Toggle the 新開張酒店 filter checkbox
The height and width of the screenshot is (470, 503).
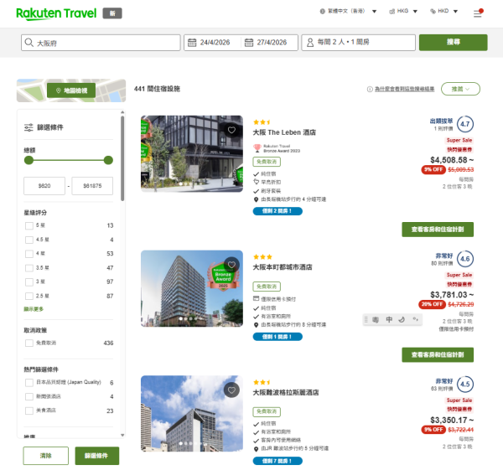point(29,396)
